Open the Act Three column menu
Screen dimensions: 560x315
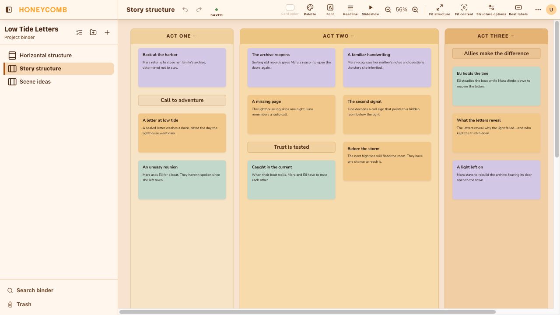[513, 36]
